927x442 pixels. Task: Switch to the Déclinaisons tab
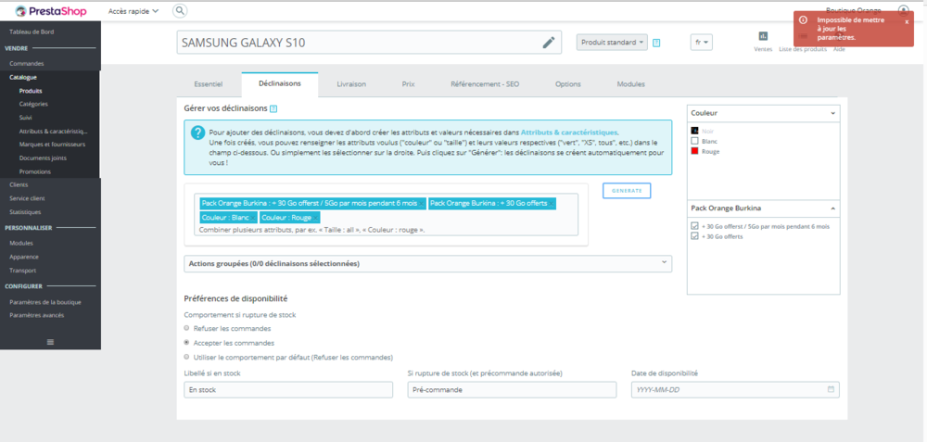click(280, 84)
